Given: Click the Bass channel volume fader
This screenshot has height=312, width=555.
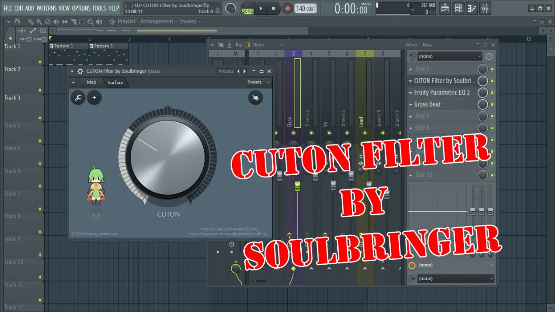Looking at the screenshot, I should point(297,186).
